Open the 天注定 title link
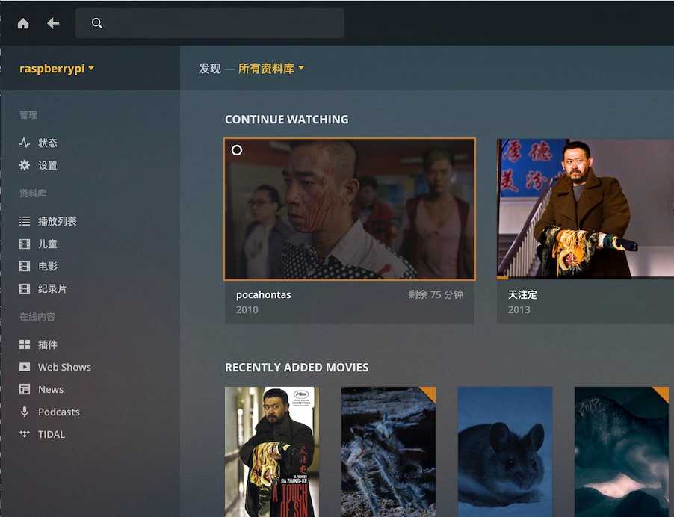 pyautogui.click(x=522, y=295)
